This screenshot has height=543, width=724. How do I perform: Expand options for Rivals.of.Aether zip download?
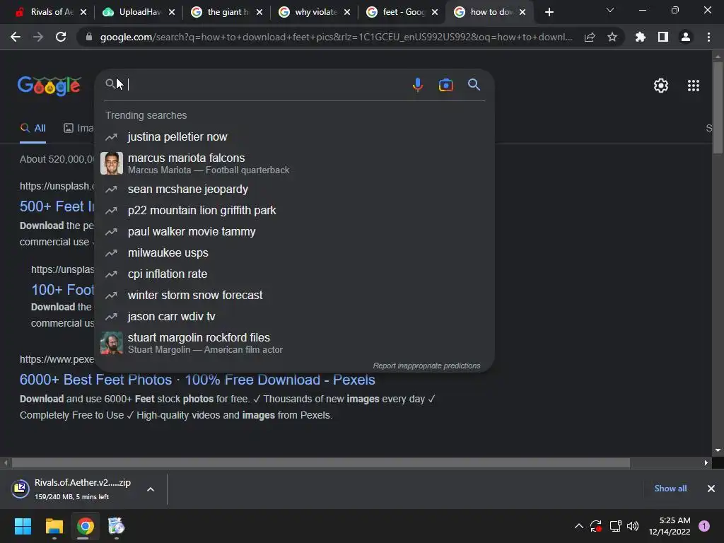[x=150, y=489]
